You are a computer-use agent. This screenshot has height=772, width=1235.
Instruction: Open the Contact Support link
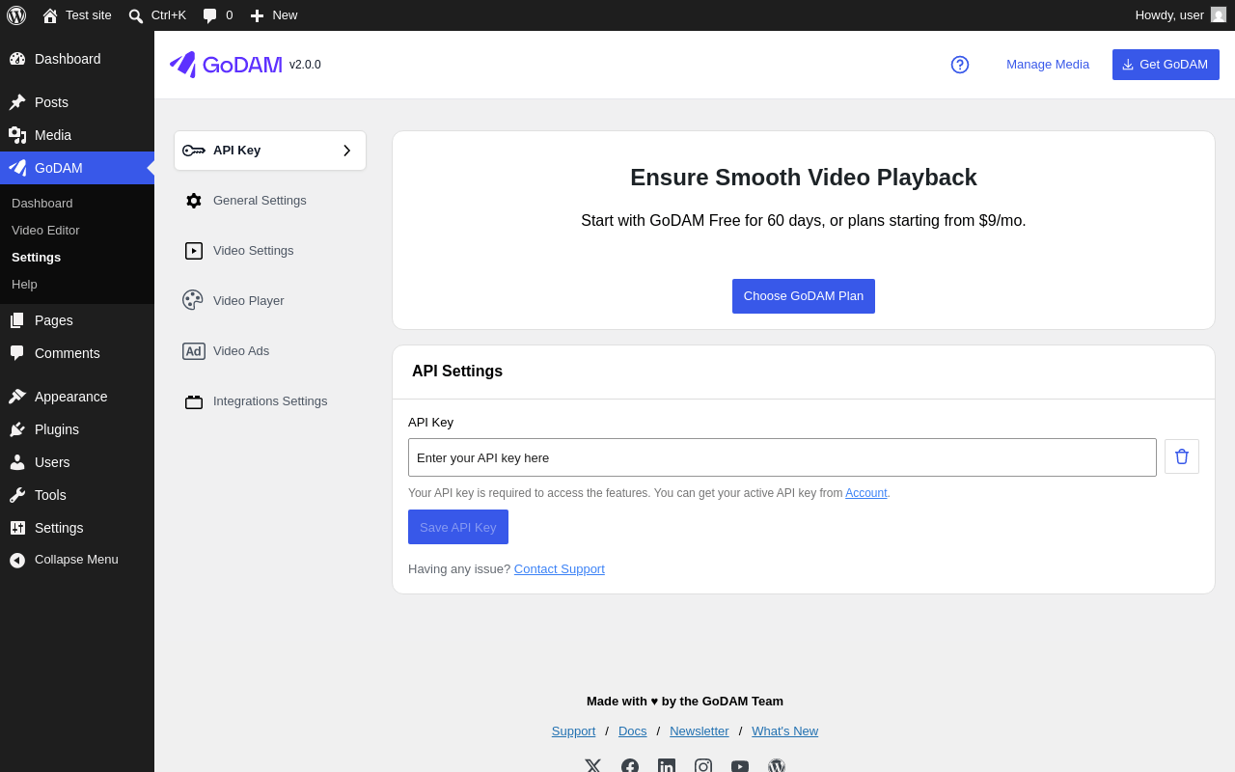[x=560, y=569]
